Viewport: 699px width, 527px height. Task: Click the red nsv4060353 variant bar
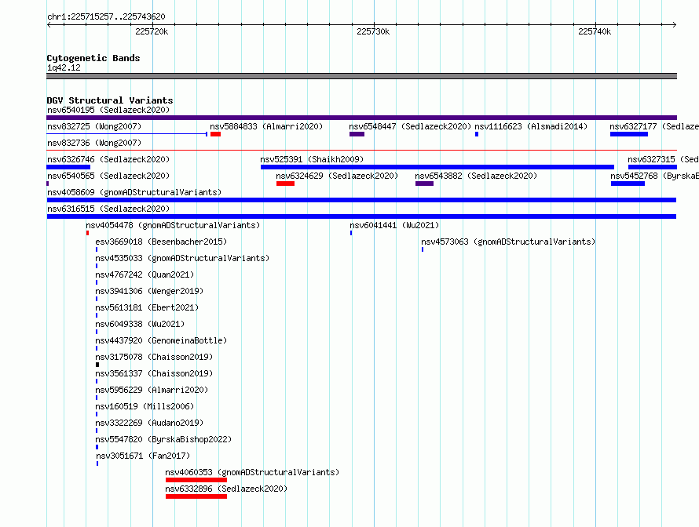pos(196,480)
